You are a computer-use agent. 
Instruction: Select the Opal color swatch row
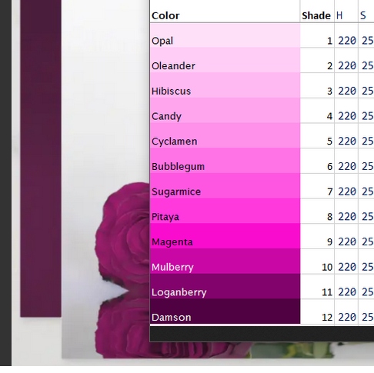tap(225, 35)
